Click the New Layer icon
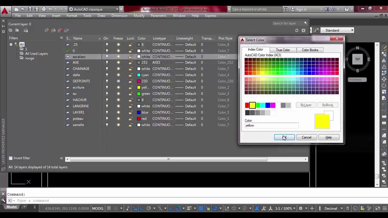The height and width of the screenshot is (218, 388). tap(46, 30)
